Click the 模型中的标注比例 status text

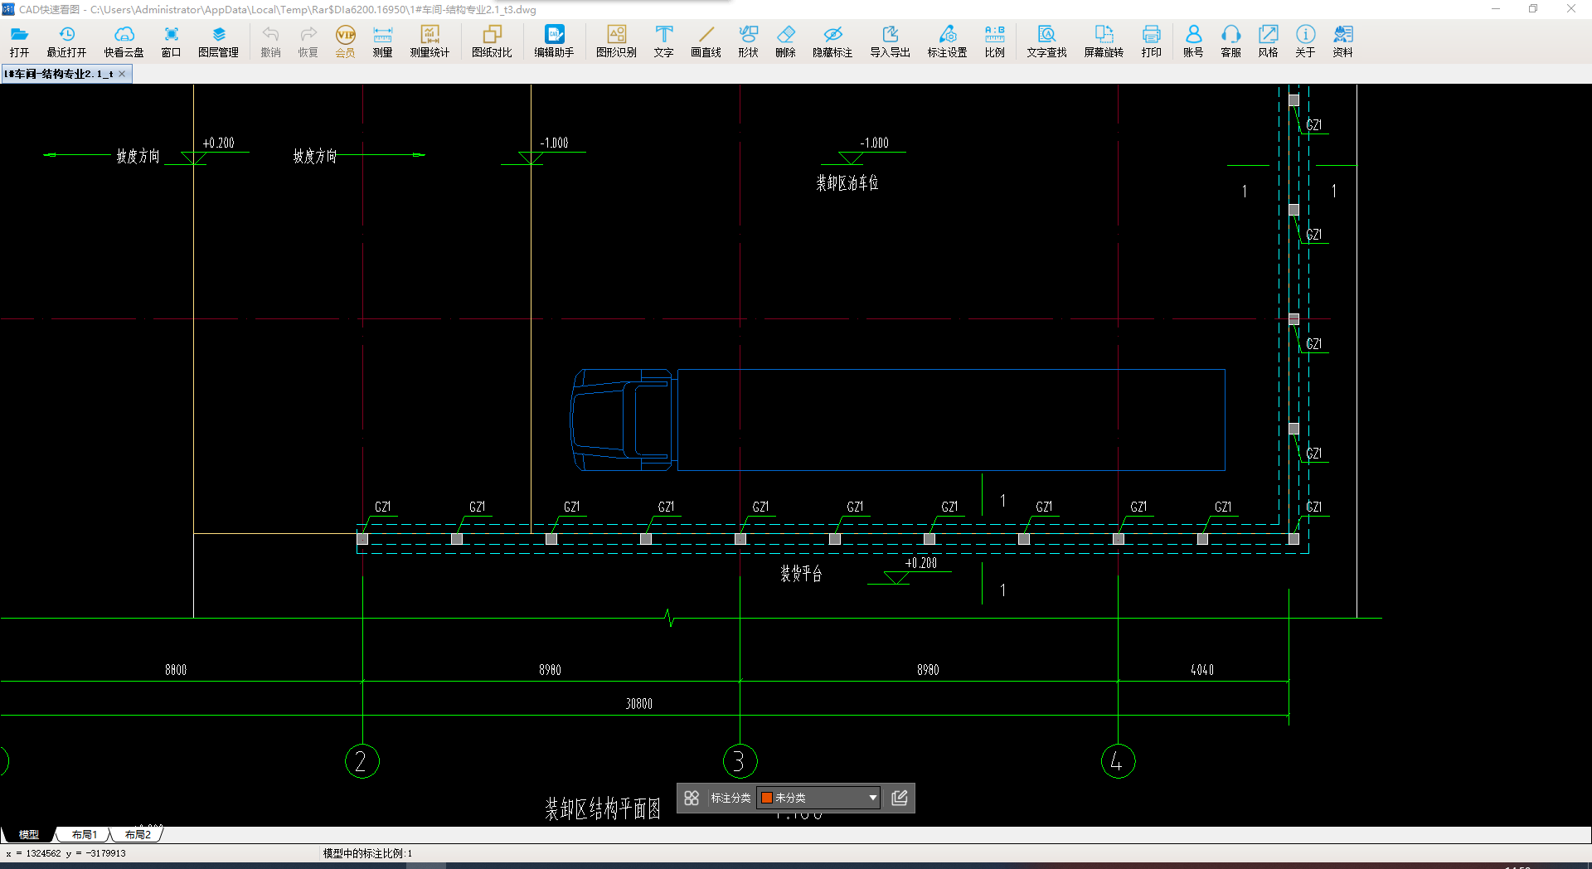pos(367,853)
